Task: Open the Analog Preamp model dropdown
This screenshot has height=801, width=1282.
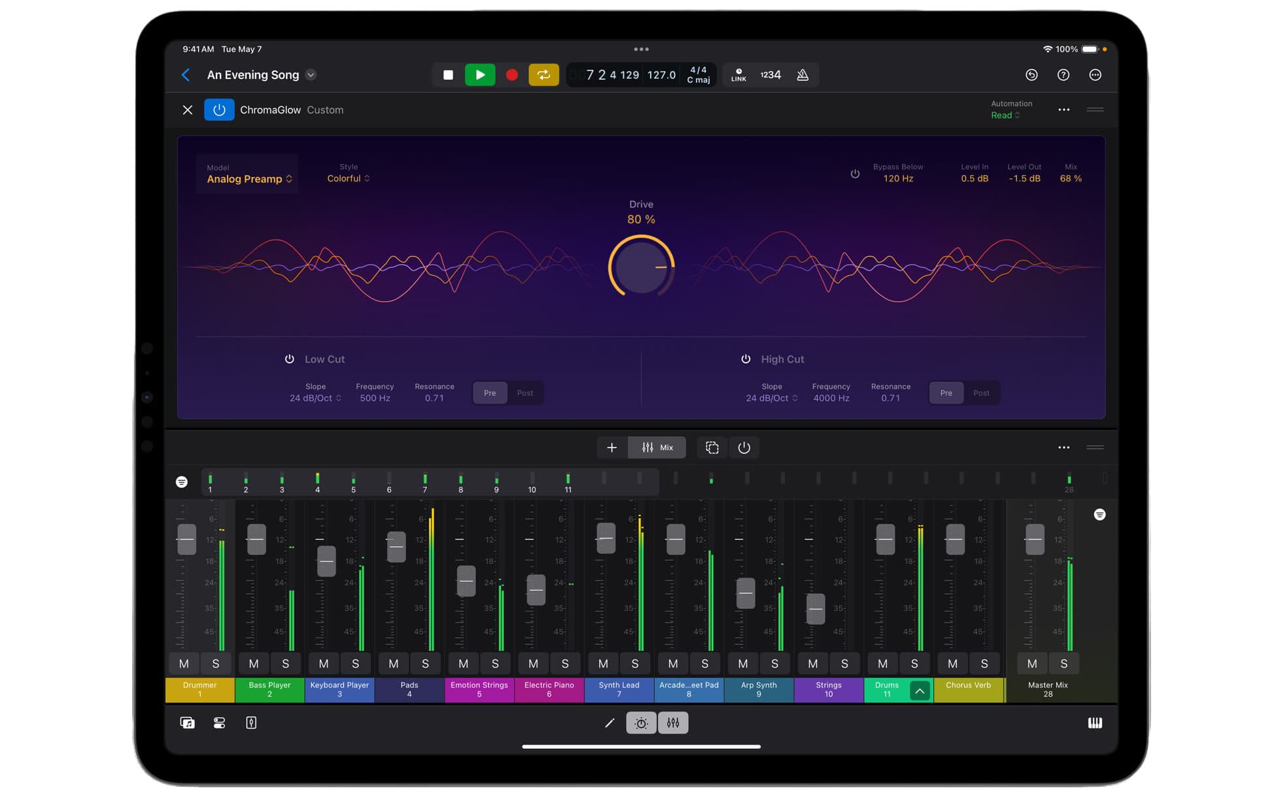Action: point(249,179)
